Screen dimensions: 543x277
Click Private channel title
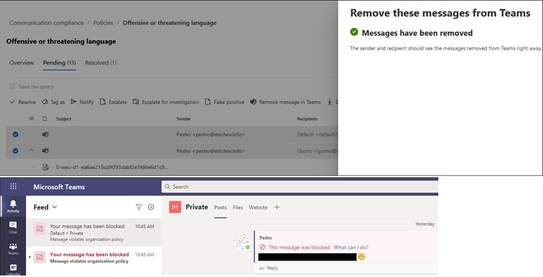coord(197,207)
